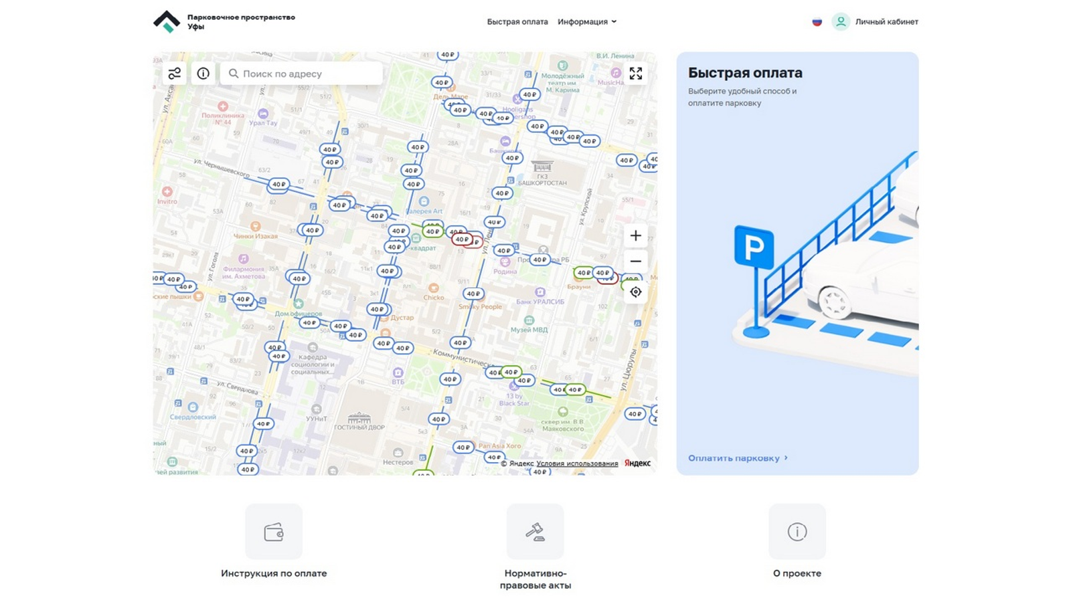The width and height of the screenshot is (1071, 608).
Task: Center map on my location
Action: [635, 292]
